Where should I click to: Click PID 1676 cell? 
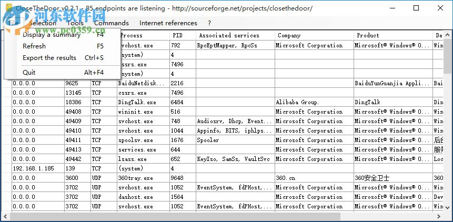[x=183, y=140]
